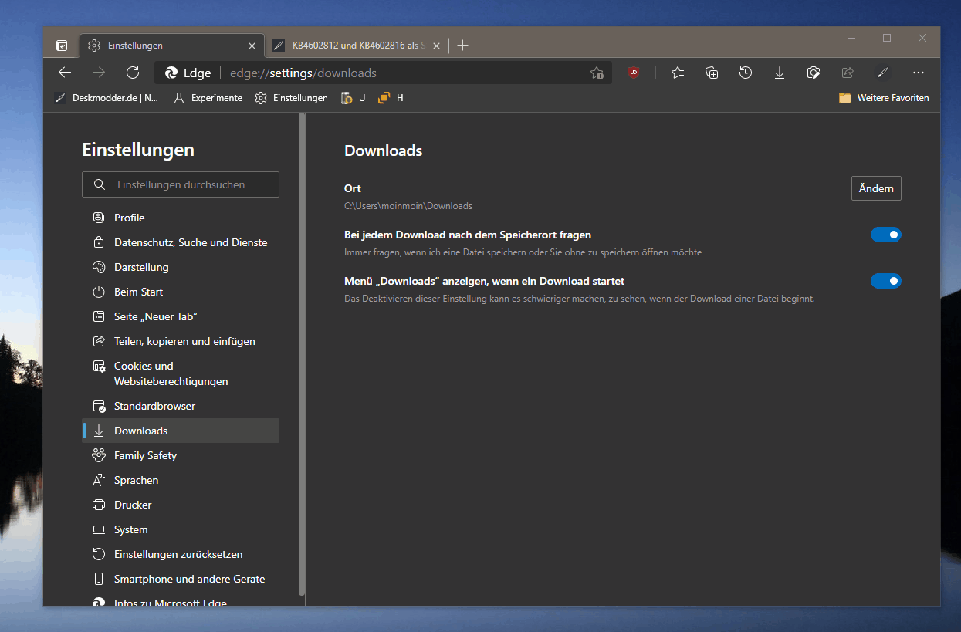
Task: Click the sidebar scrollbar
Action: [302, 353]
